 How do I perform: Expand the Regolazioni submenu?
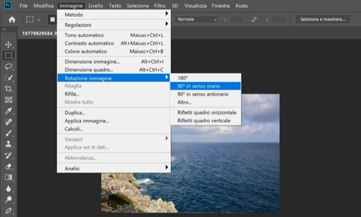[x=114, y=25]
